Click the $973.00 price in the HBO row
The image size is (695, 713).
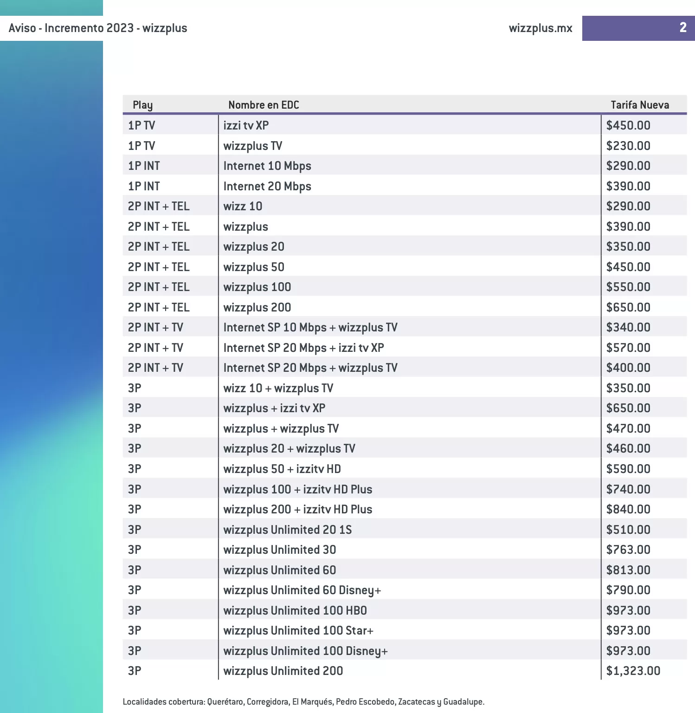click(628, 610)
